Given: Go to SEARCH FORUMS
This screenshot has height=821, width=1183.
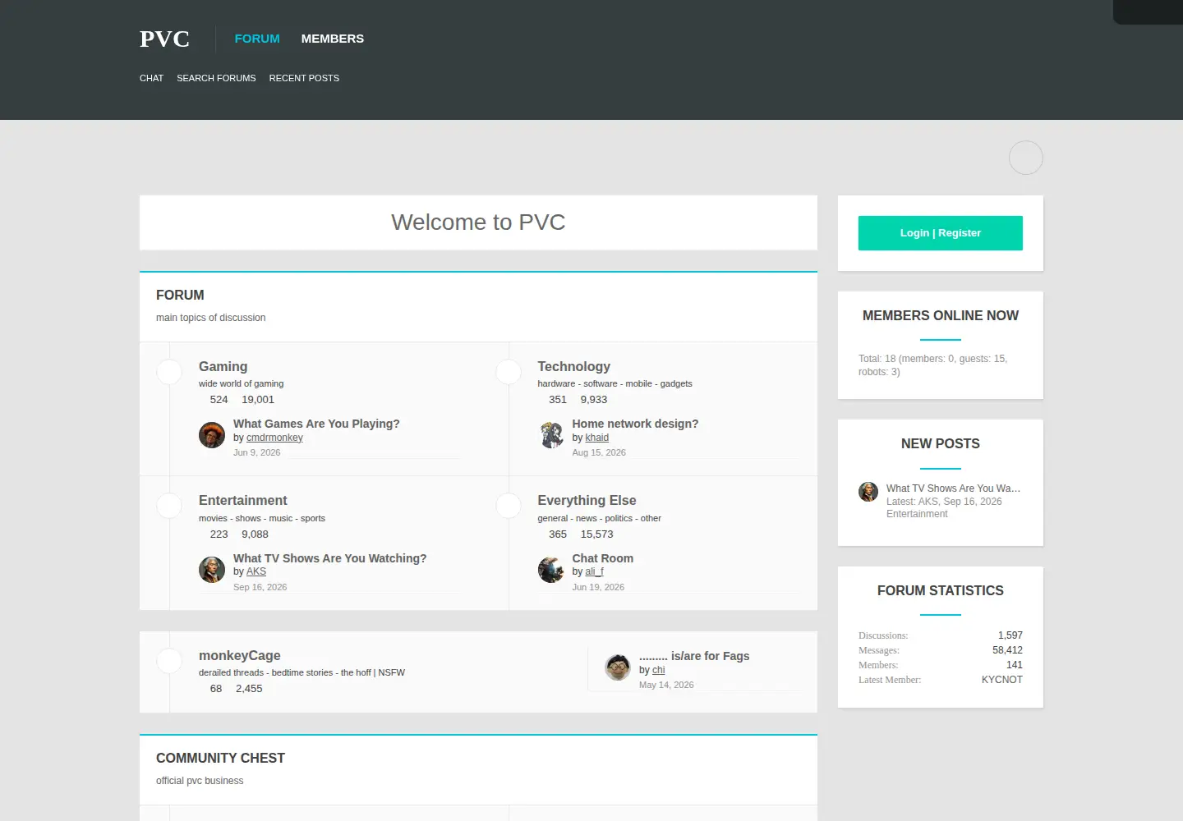Looking at the screenshot, I should pyautogui.click(x=216, y=78).
